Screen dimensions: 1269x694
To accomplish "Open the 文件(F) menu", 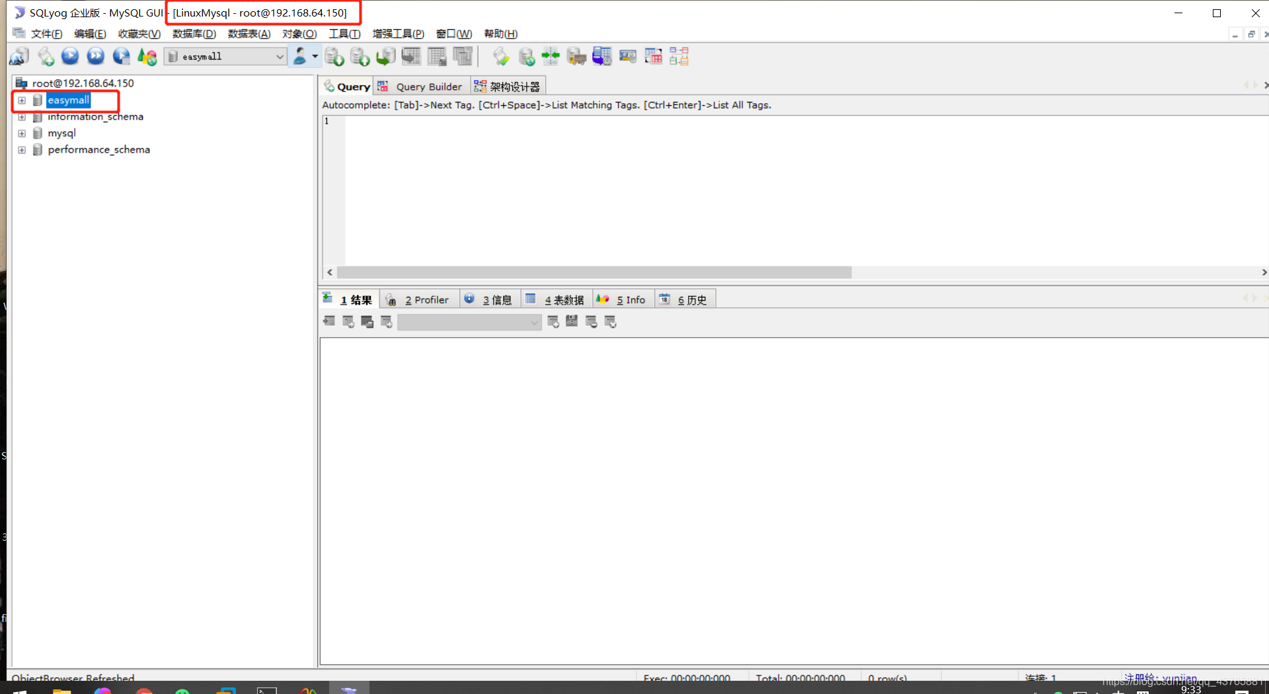I will click(x=46, y=34).
